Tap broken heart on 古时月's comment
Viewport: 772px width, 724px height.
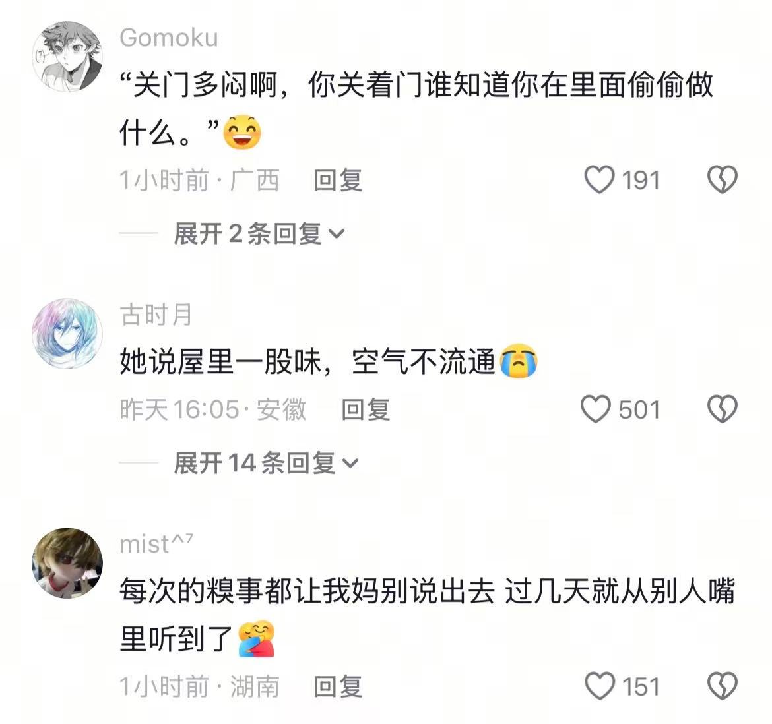(x=723, y=409)
